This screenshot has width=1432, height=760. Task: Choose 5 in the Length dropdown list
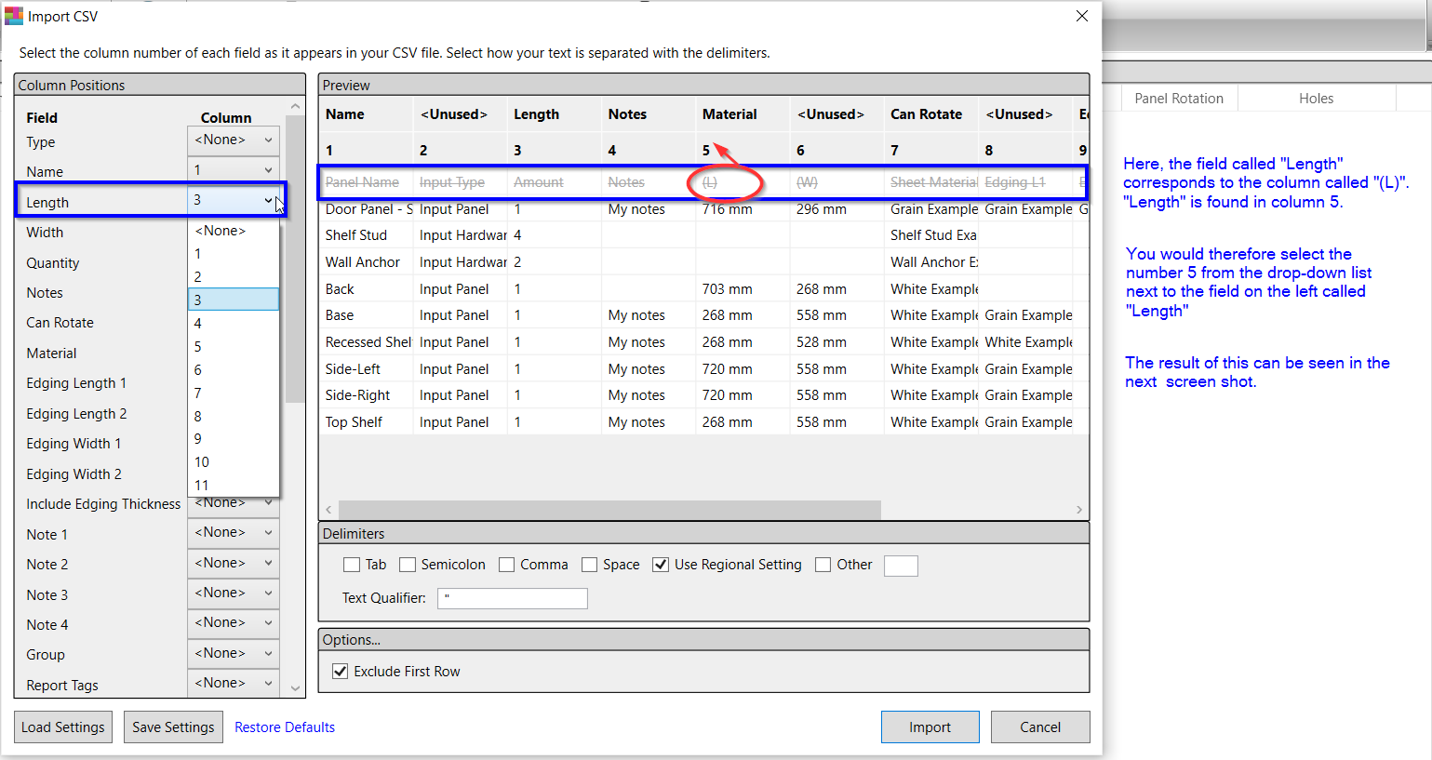(x=234, y=347)
